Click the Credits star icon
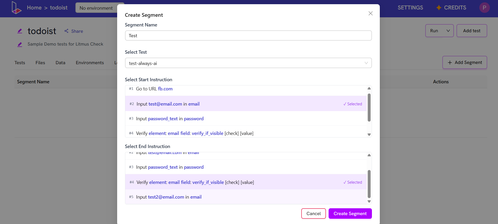 point(439,8)
